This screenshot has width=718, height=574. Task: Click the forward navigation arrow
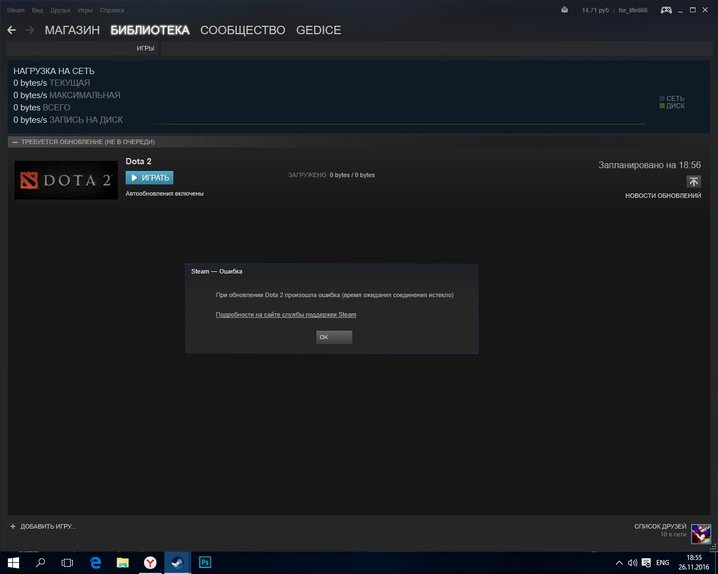tap(30, 30)
